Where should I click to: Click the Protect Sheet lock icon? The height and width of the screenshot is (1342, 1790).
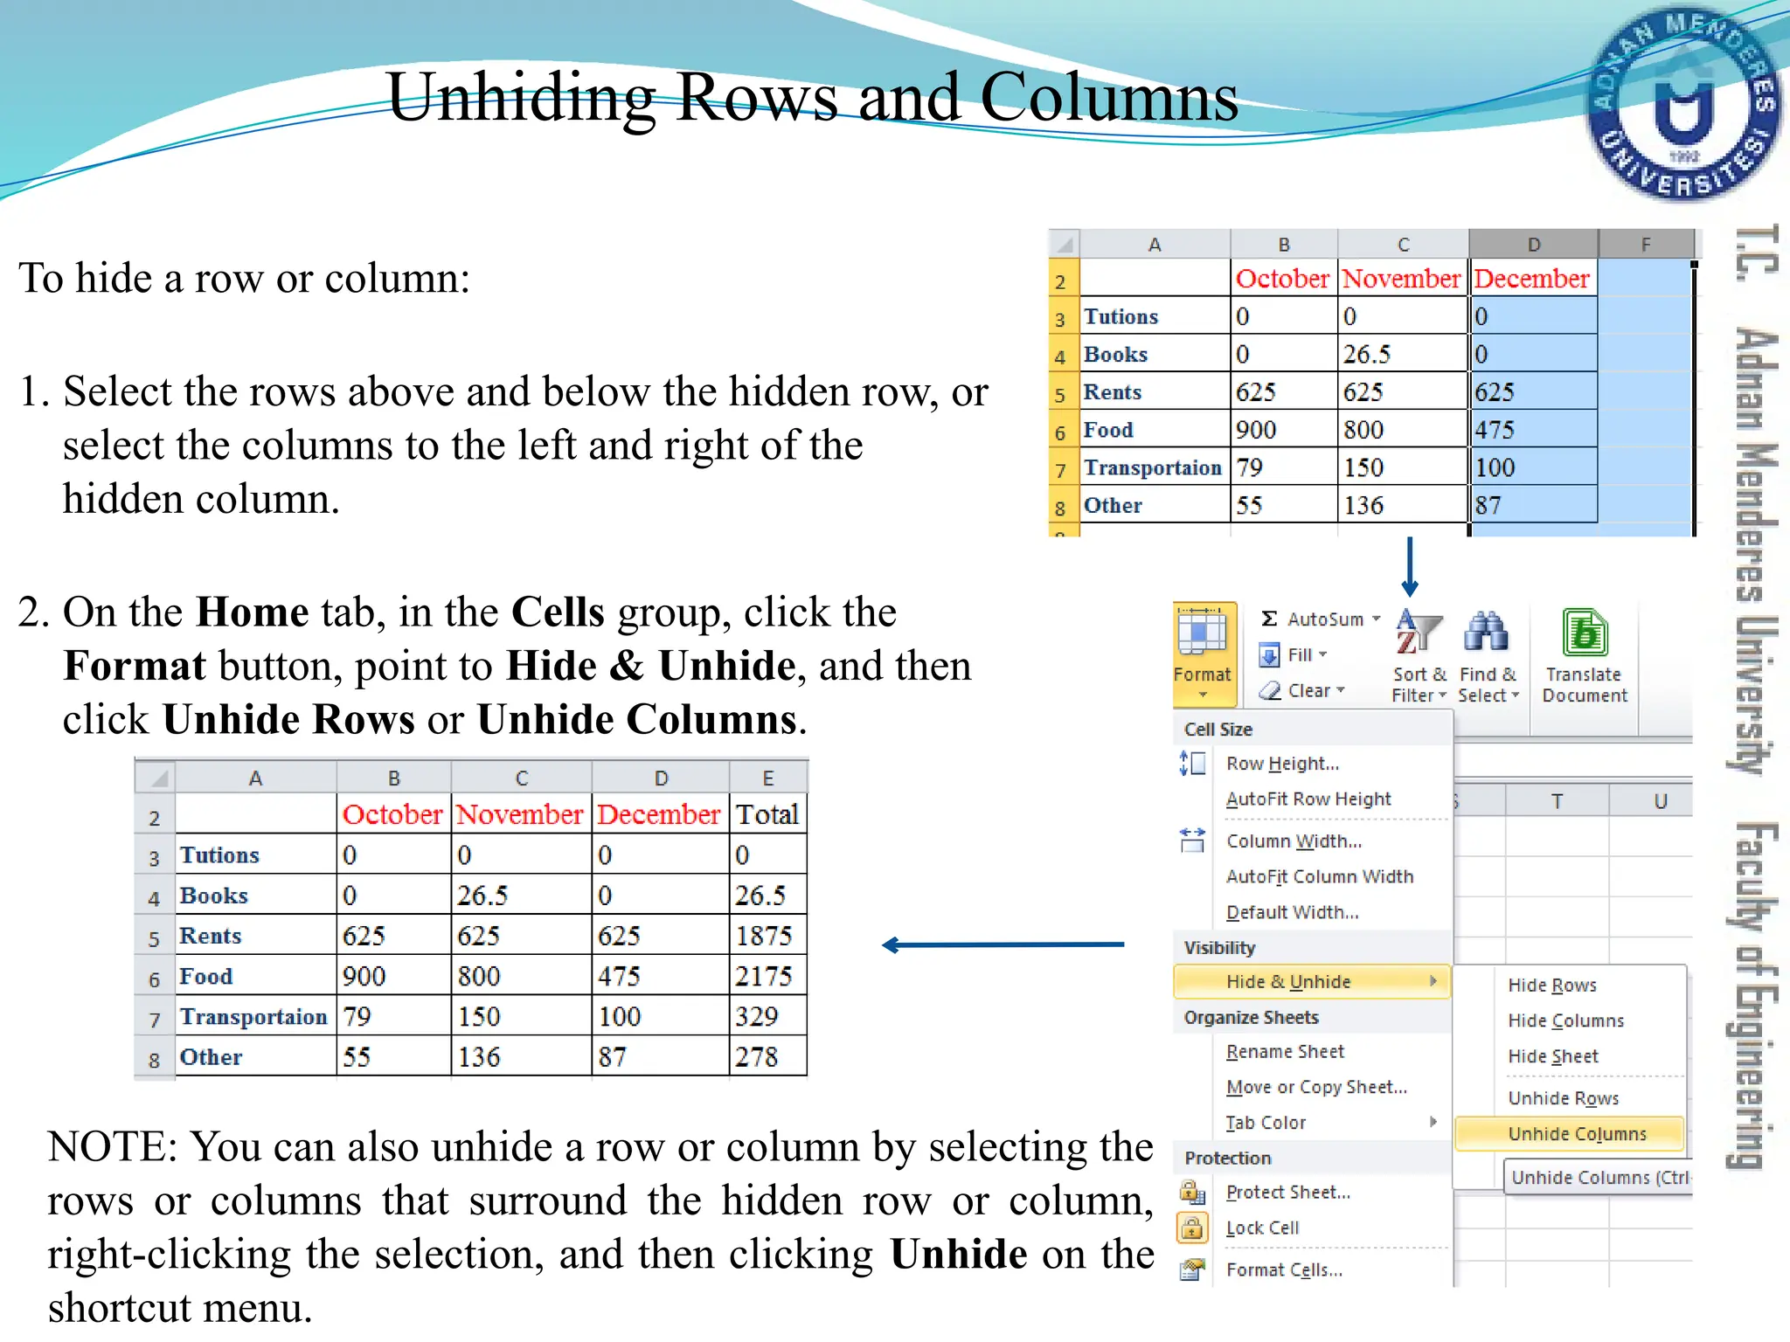click(1192, 1192)
